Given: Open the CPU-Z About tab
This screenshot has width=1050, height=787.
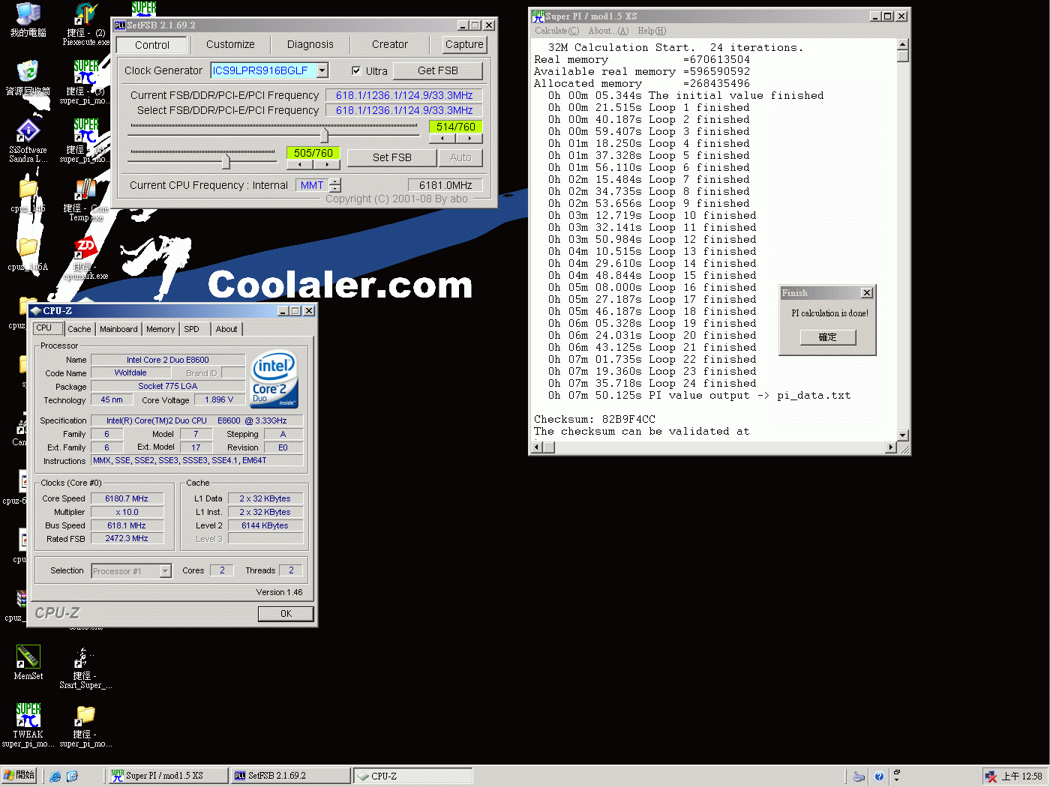Looking at the screenshot, I should point(226,329).
